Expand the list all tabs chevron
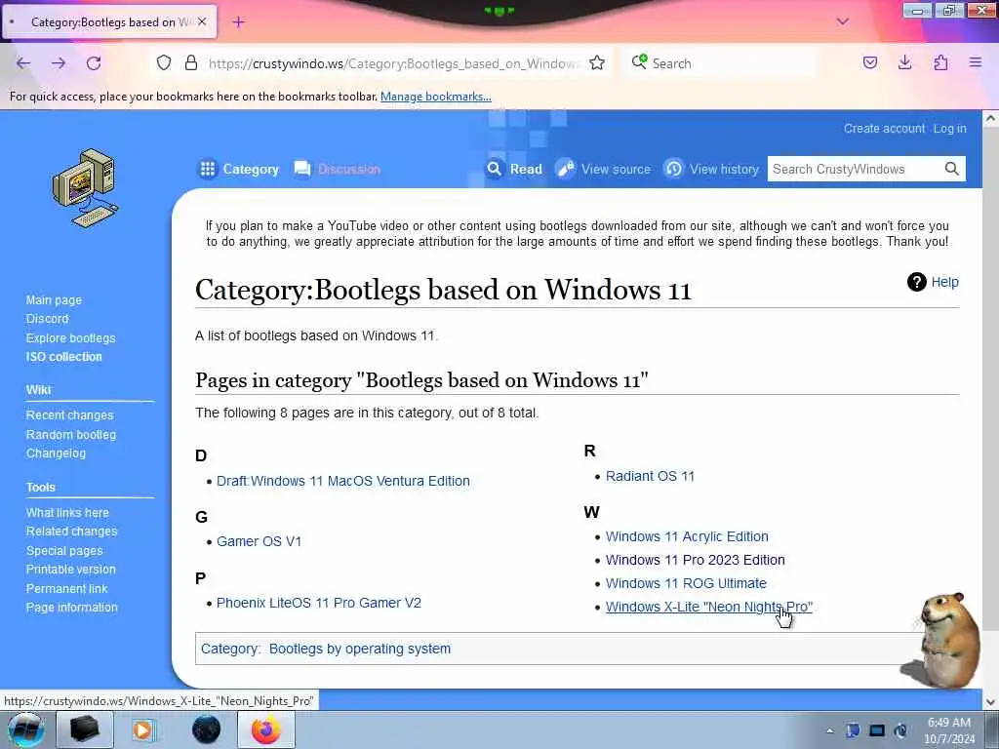The height and width of the screenshot is (749, 999). (x=843, y=21)
